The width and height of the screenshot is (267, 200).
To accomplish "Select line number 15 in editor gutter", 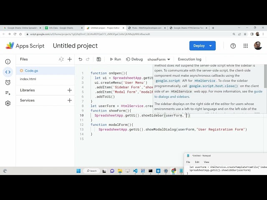I will tap(82, 139).
